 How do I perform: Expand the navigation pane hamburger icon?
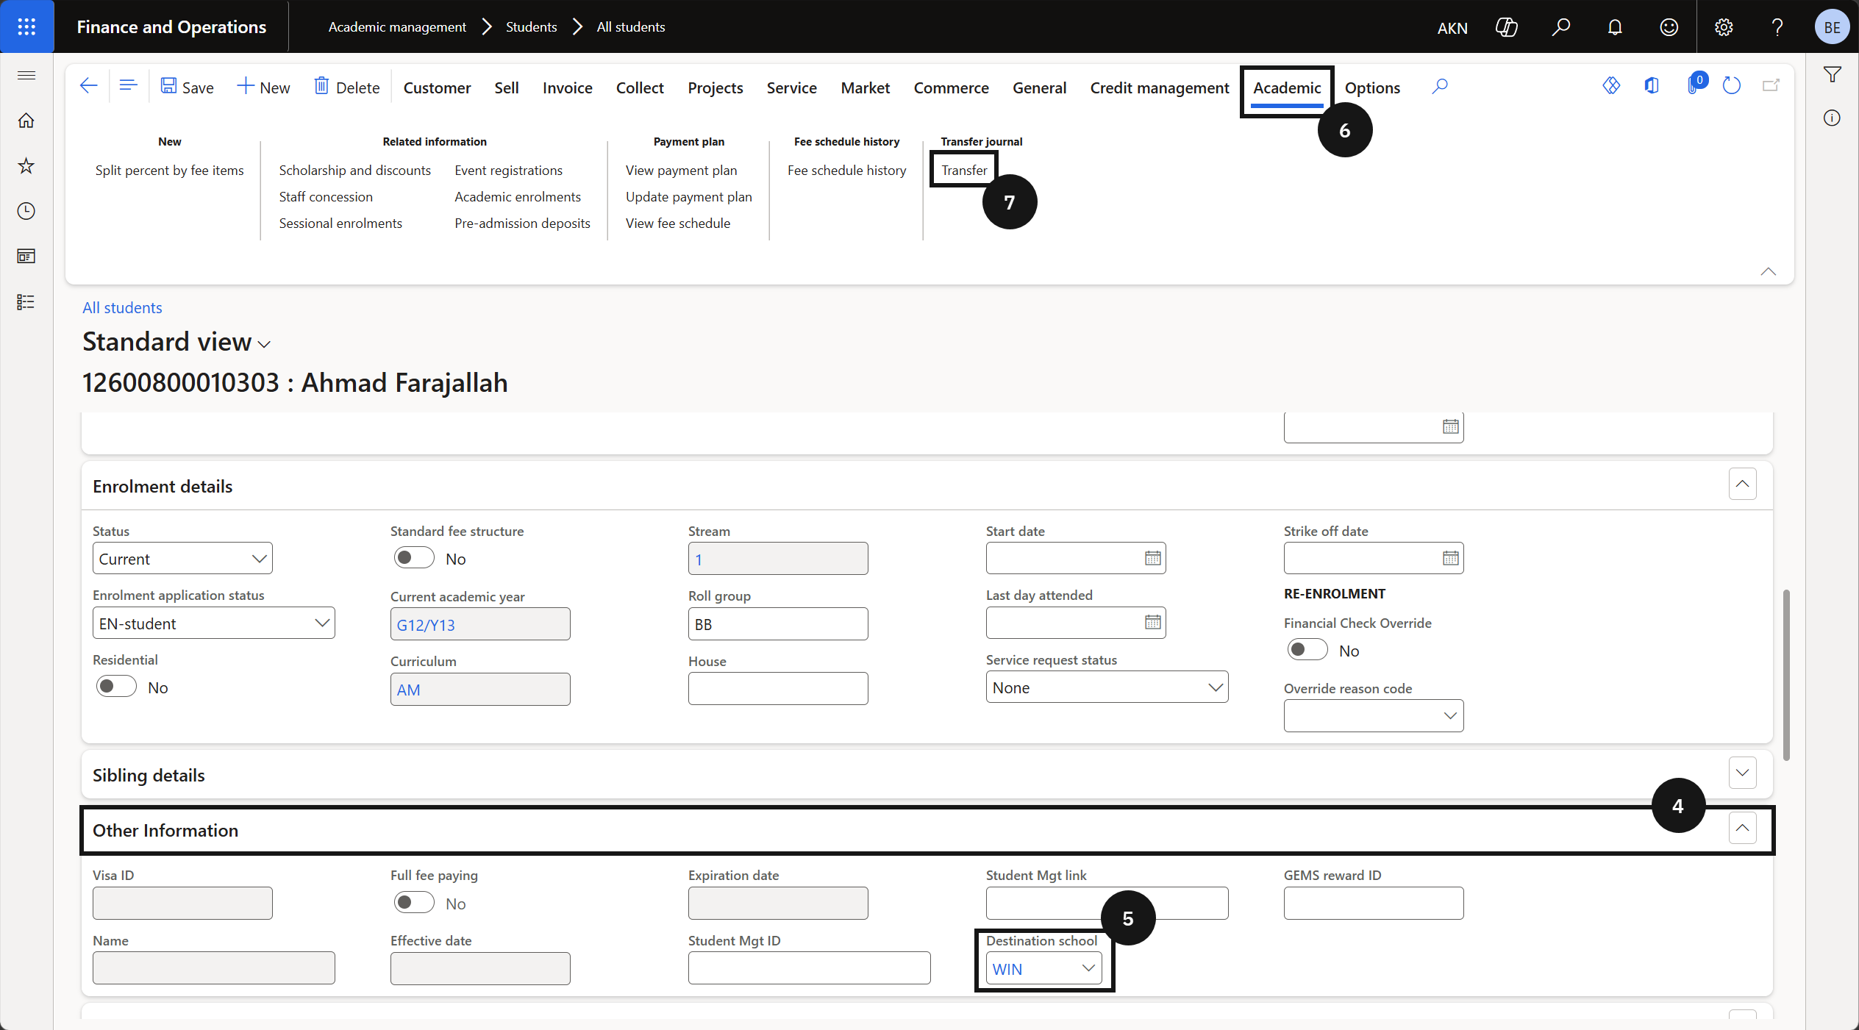(26, 75)
